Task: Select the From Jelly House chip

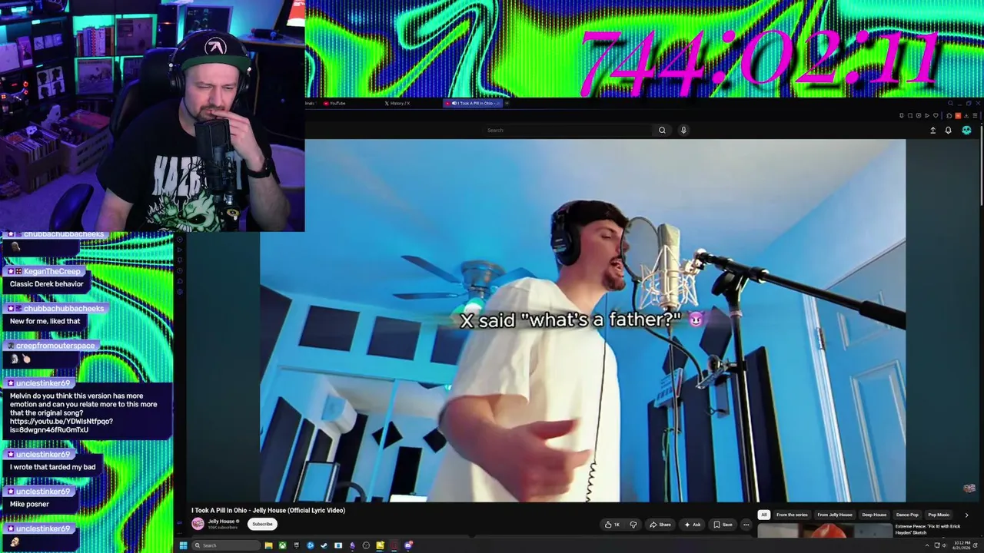Action: 835,515
